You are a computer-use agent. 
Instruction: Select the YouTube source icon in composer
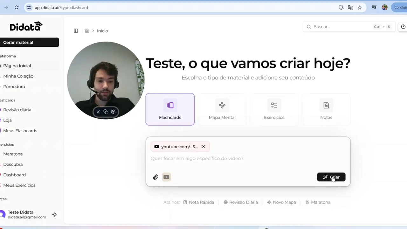pyautogui.click(x=166, y=177)
